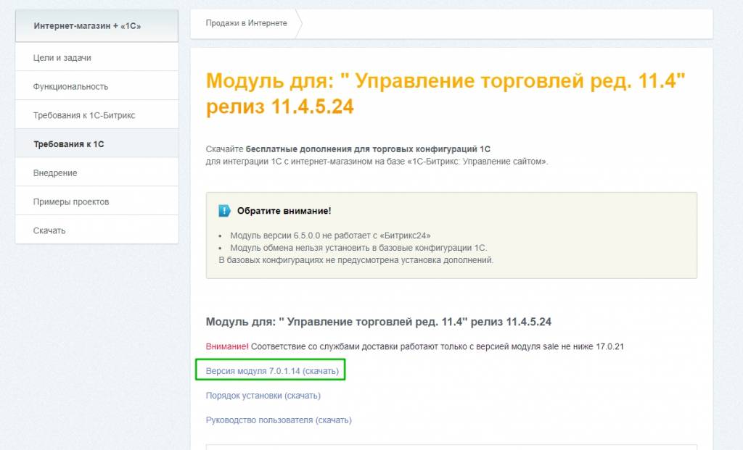The width and height of the screenshot is (743, 450).
Task: Click the subheading «Модуль для: Управление торговлей ред. 11.4» релиз 11.4.5.24
Action: click(x=378, y=322)
